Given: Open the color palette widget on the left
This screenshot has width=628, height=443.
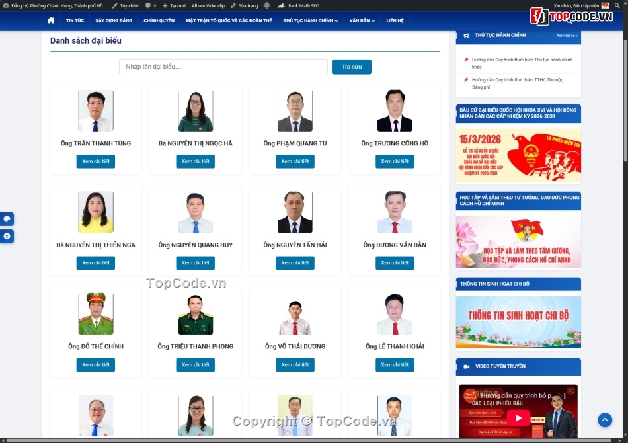Looking at the screenshot, I should (x=7, y=219).
